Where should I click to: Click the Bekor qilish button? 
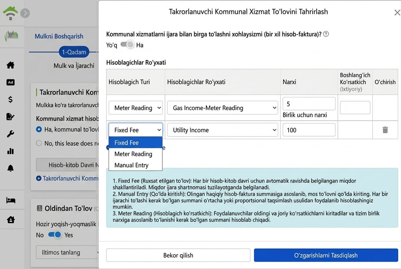(x=178, y=255)
